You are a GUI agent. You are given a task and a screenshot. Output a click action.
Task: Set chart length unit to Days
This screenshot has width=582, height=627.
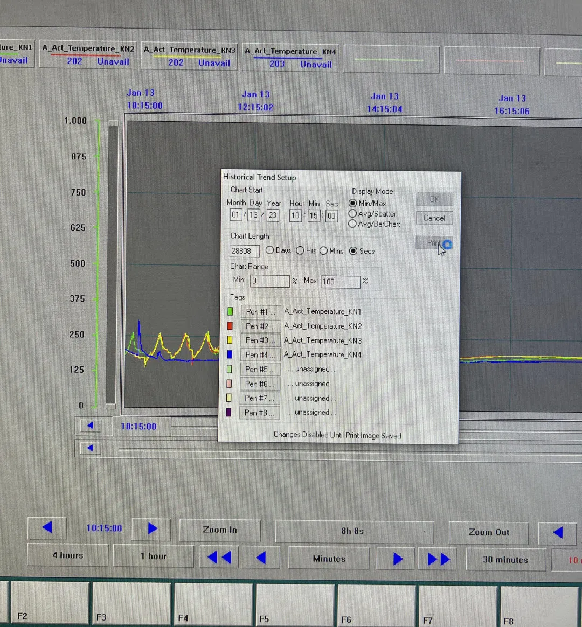click(x=269, y=250)
